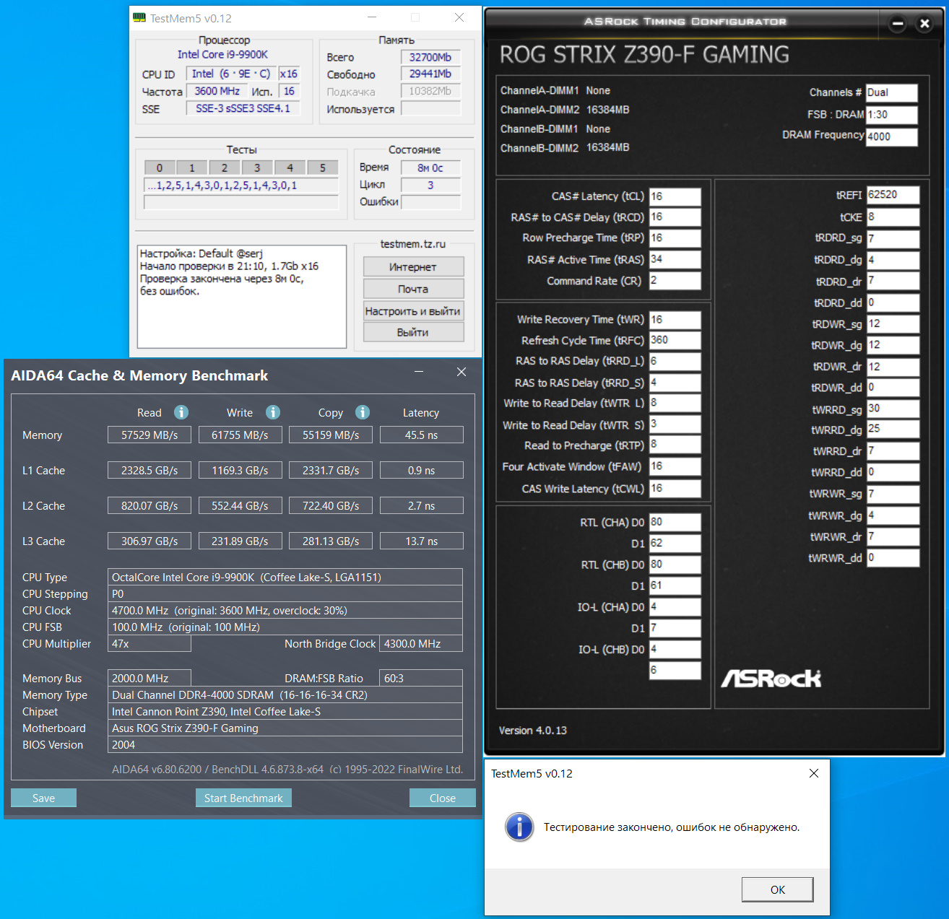Click the Memory Latency value 45.5 ns
Screen dimensions: 949x919
click(421, 435)
